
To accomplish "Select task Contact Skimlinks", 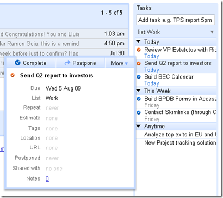I will pos(180,112).
